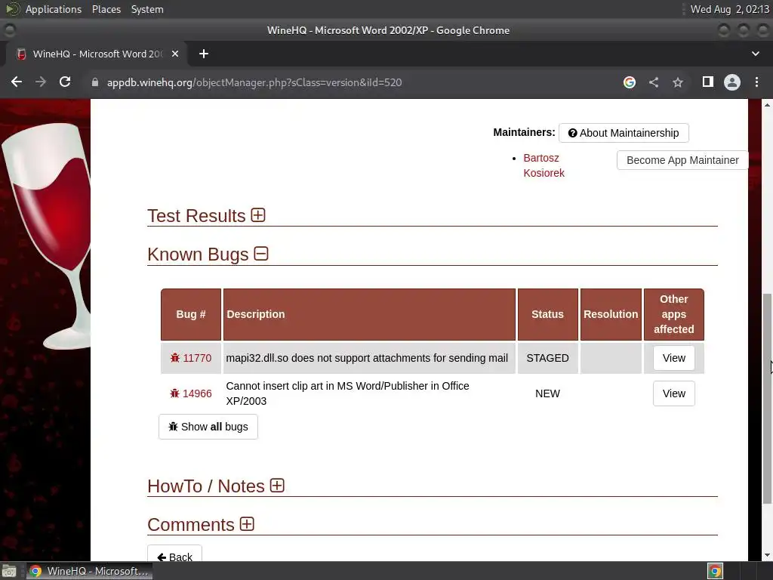Expand the Test Results section
Screen dimensions: 773x580
258,215
